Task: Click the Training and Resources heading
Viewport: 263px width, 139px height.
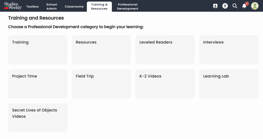Action: tap(36, 18)
